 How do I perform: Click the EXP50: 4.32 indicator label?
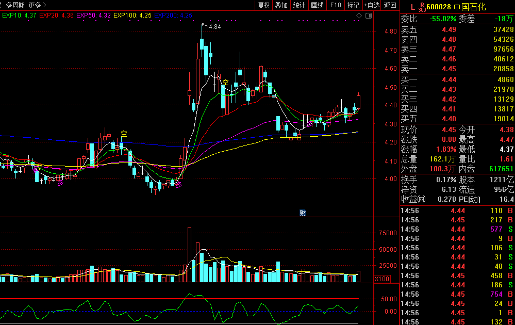[x=94, y=15]
